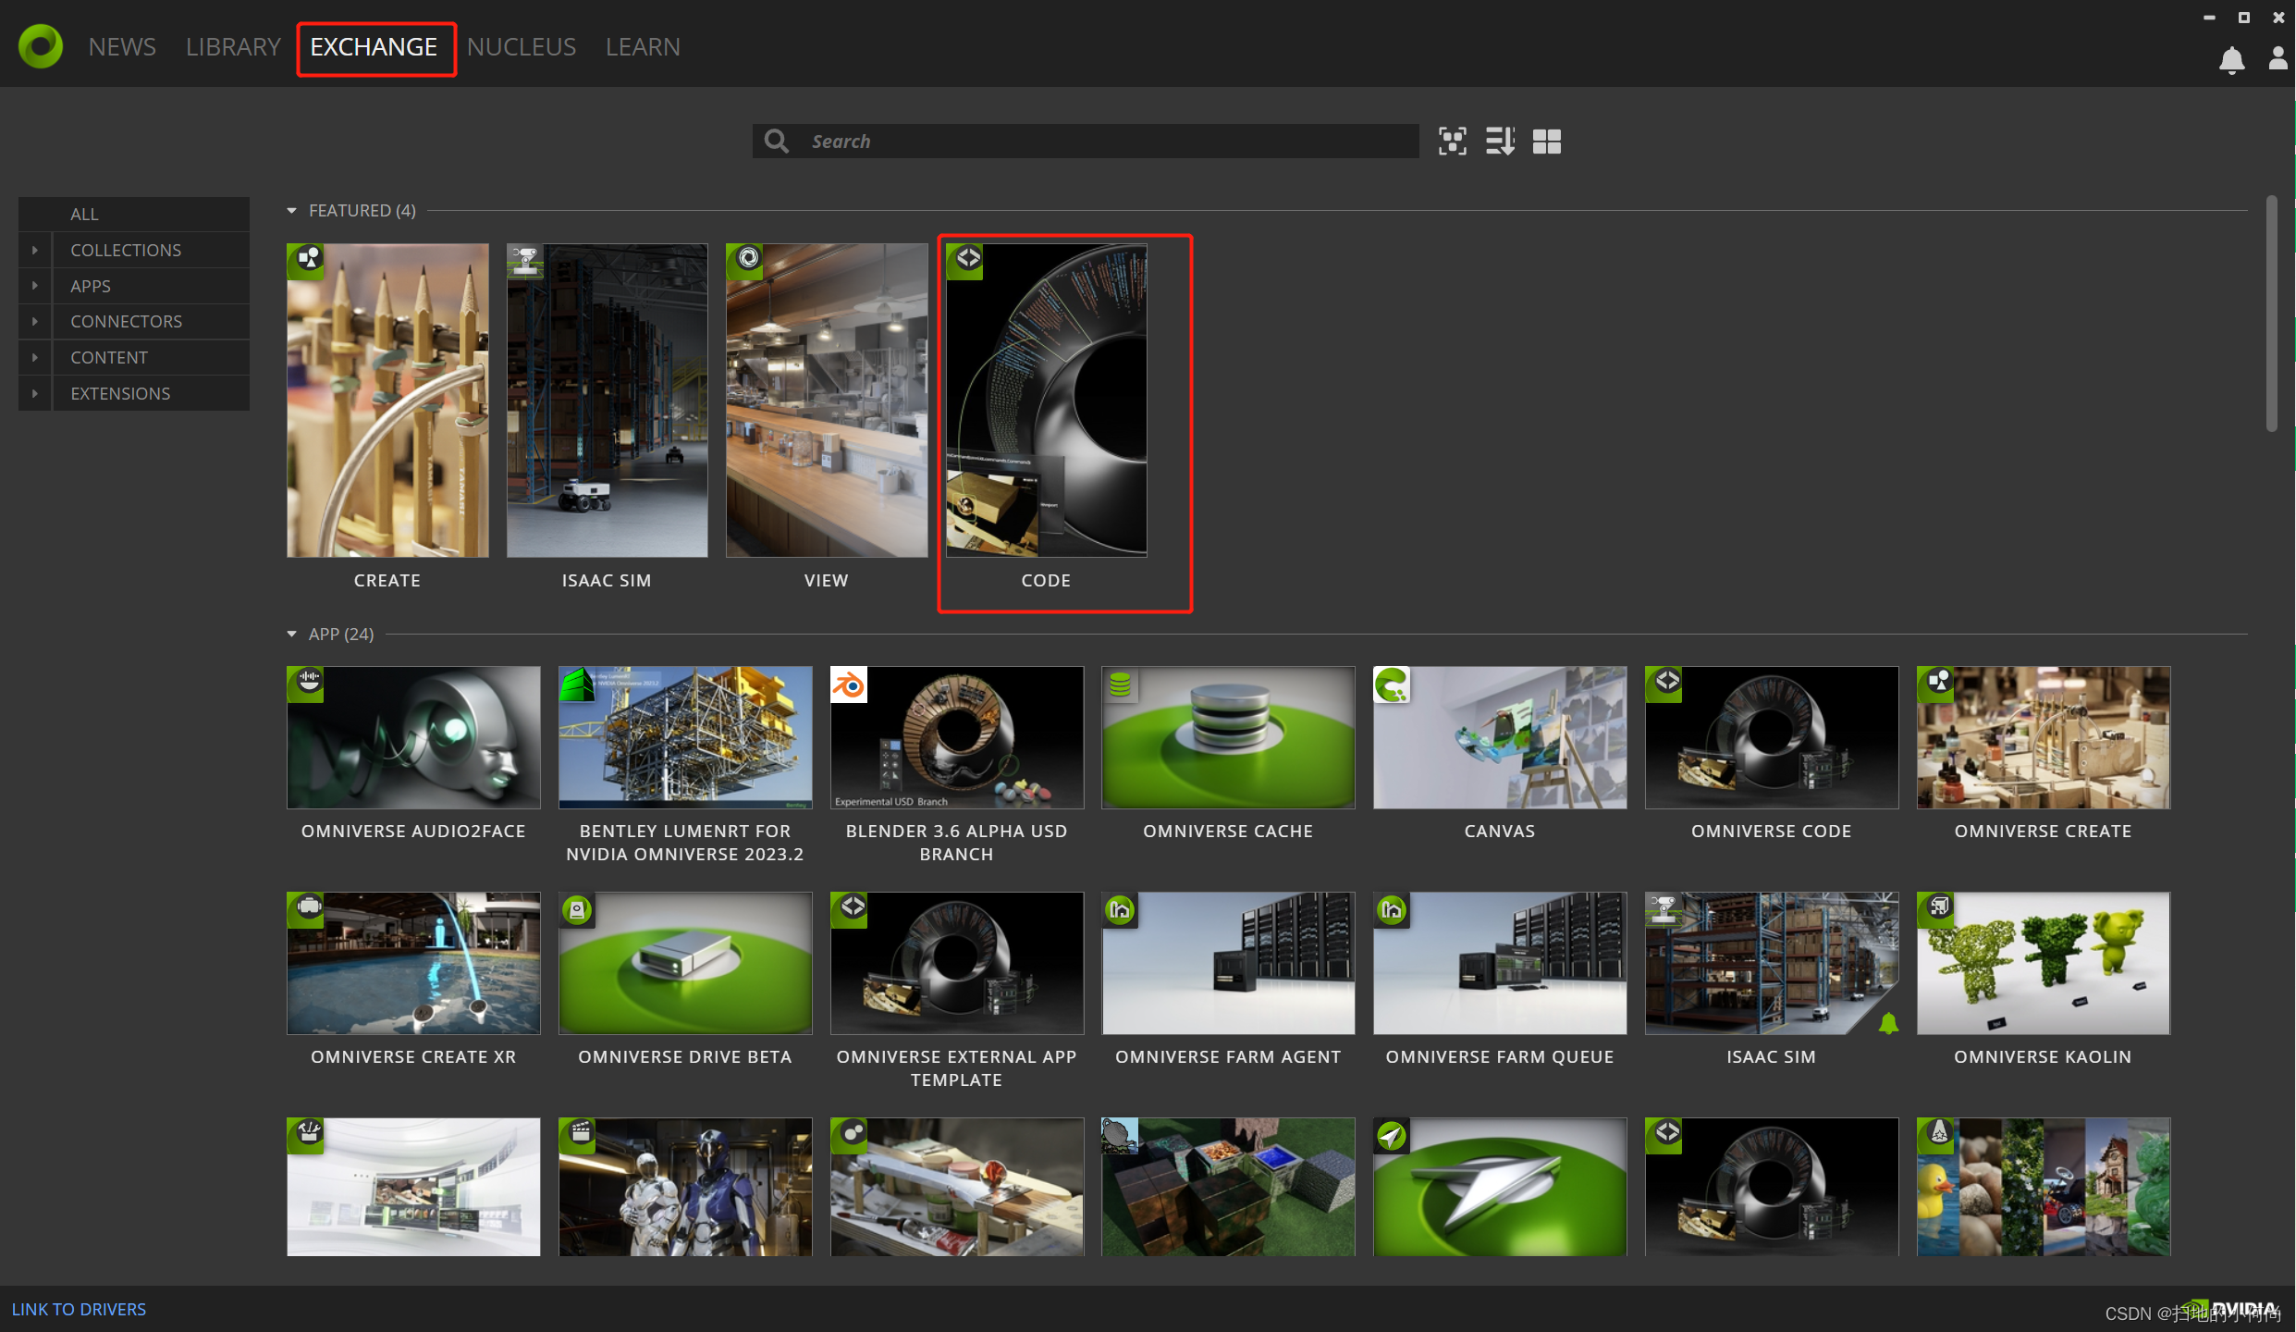This screenshot has width=2296, height=1332.
Task: Open OMNIVERSE DRIVE BETA tile
Action: tap(685, 963)
